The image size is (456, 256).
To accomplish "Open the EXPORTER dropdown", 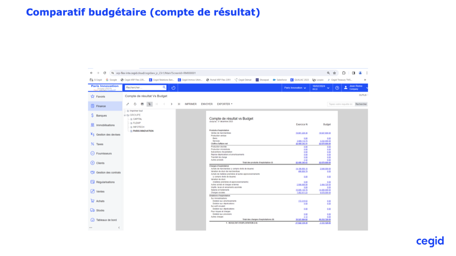I will [224, 104].
